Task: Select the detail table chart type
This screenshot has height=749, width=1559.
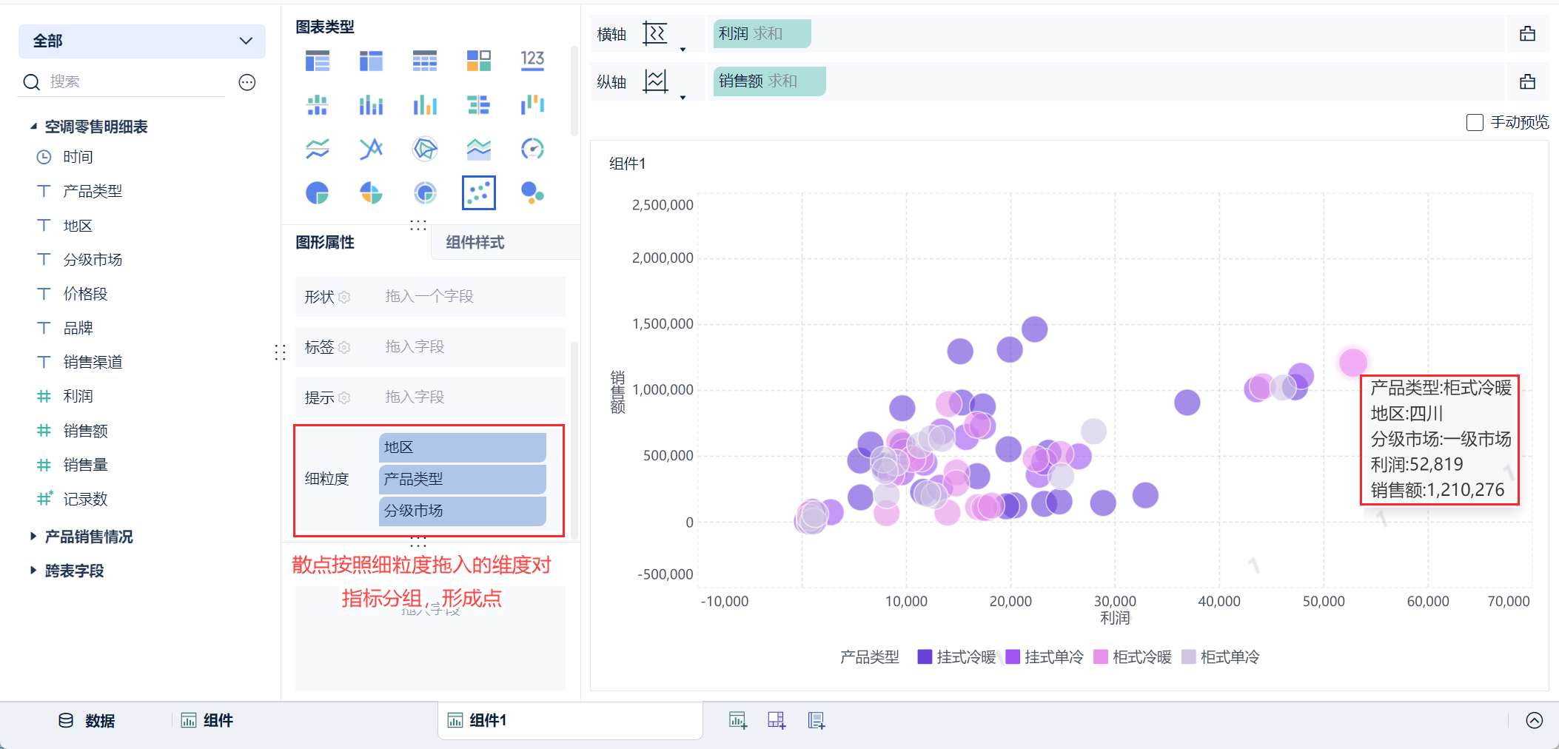Action: coord(425,60)
